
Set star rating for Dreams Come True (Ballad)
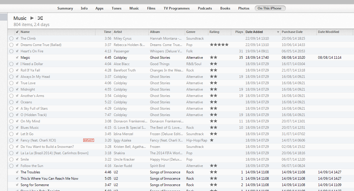coord(219,45)
